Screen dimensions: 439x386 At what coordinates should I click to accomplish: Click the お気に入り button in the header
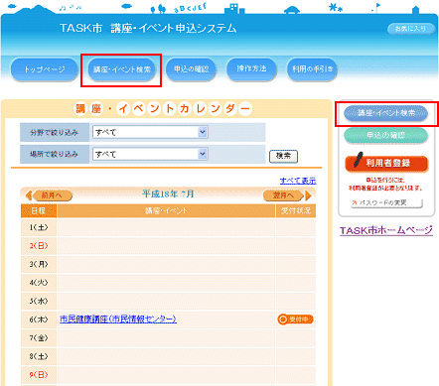pos(411,29)
